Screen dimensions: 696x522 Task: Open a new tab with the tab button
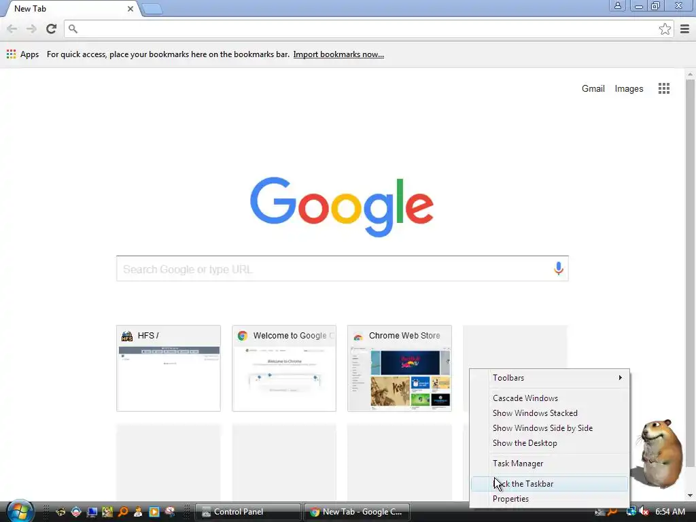click(x=152, y=9)
